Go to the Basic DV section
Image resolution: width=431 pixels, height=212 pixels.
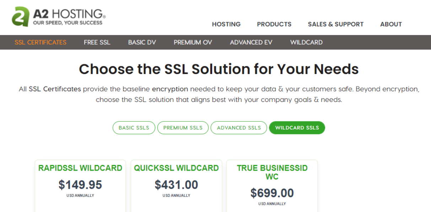click(x=142, y=42)
